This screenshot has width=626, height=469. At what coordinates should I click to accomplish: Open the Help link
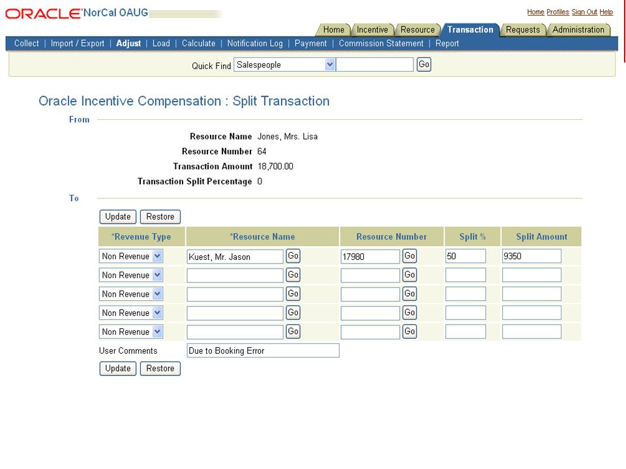[606, 12]
